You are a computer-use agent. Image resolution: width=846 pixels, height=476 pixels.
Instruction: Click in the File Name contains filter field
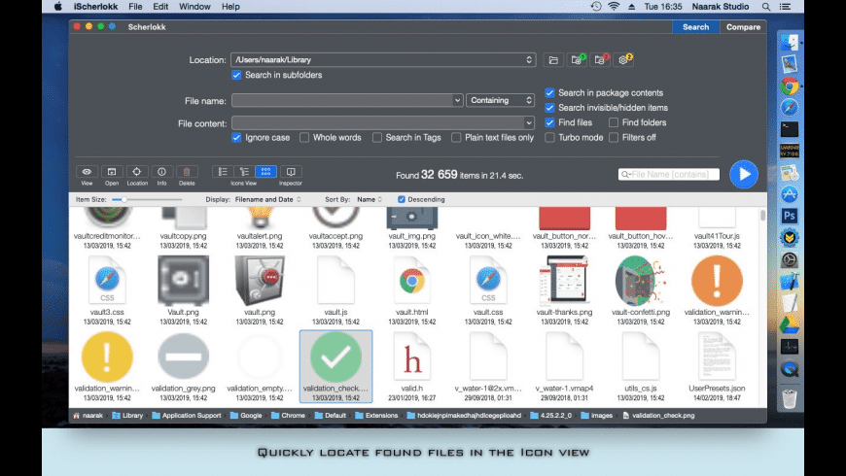click(x=669, y=174)
